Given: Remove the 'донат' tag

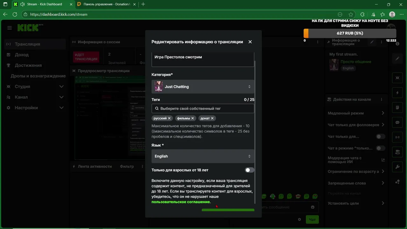Looking at the screenshot, I should (x=212, y=118).
